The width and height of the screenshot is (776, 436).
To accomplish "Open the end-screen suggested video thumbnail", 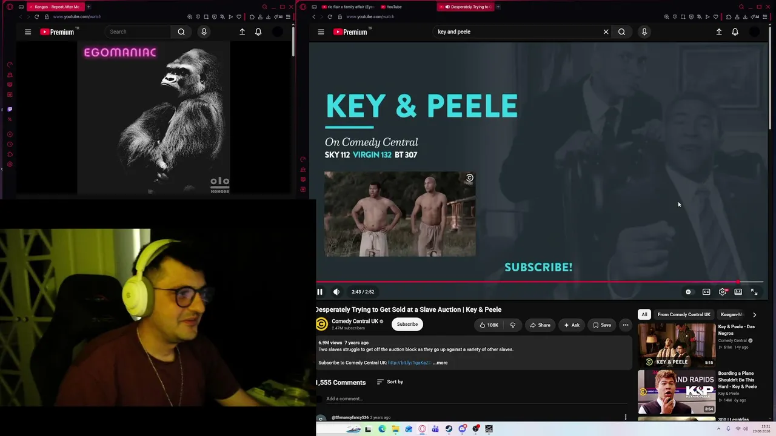I will pos(400,214).
